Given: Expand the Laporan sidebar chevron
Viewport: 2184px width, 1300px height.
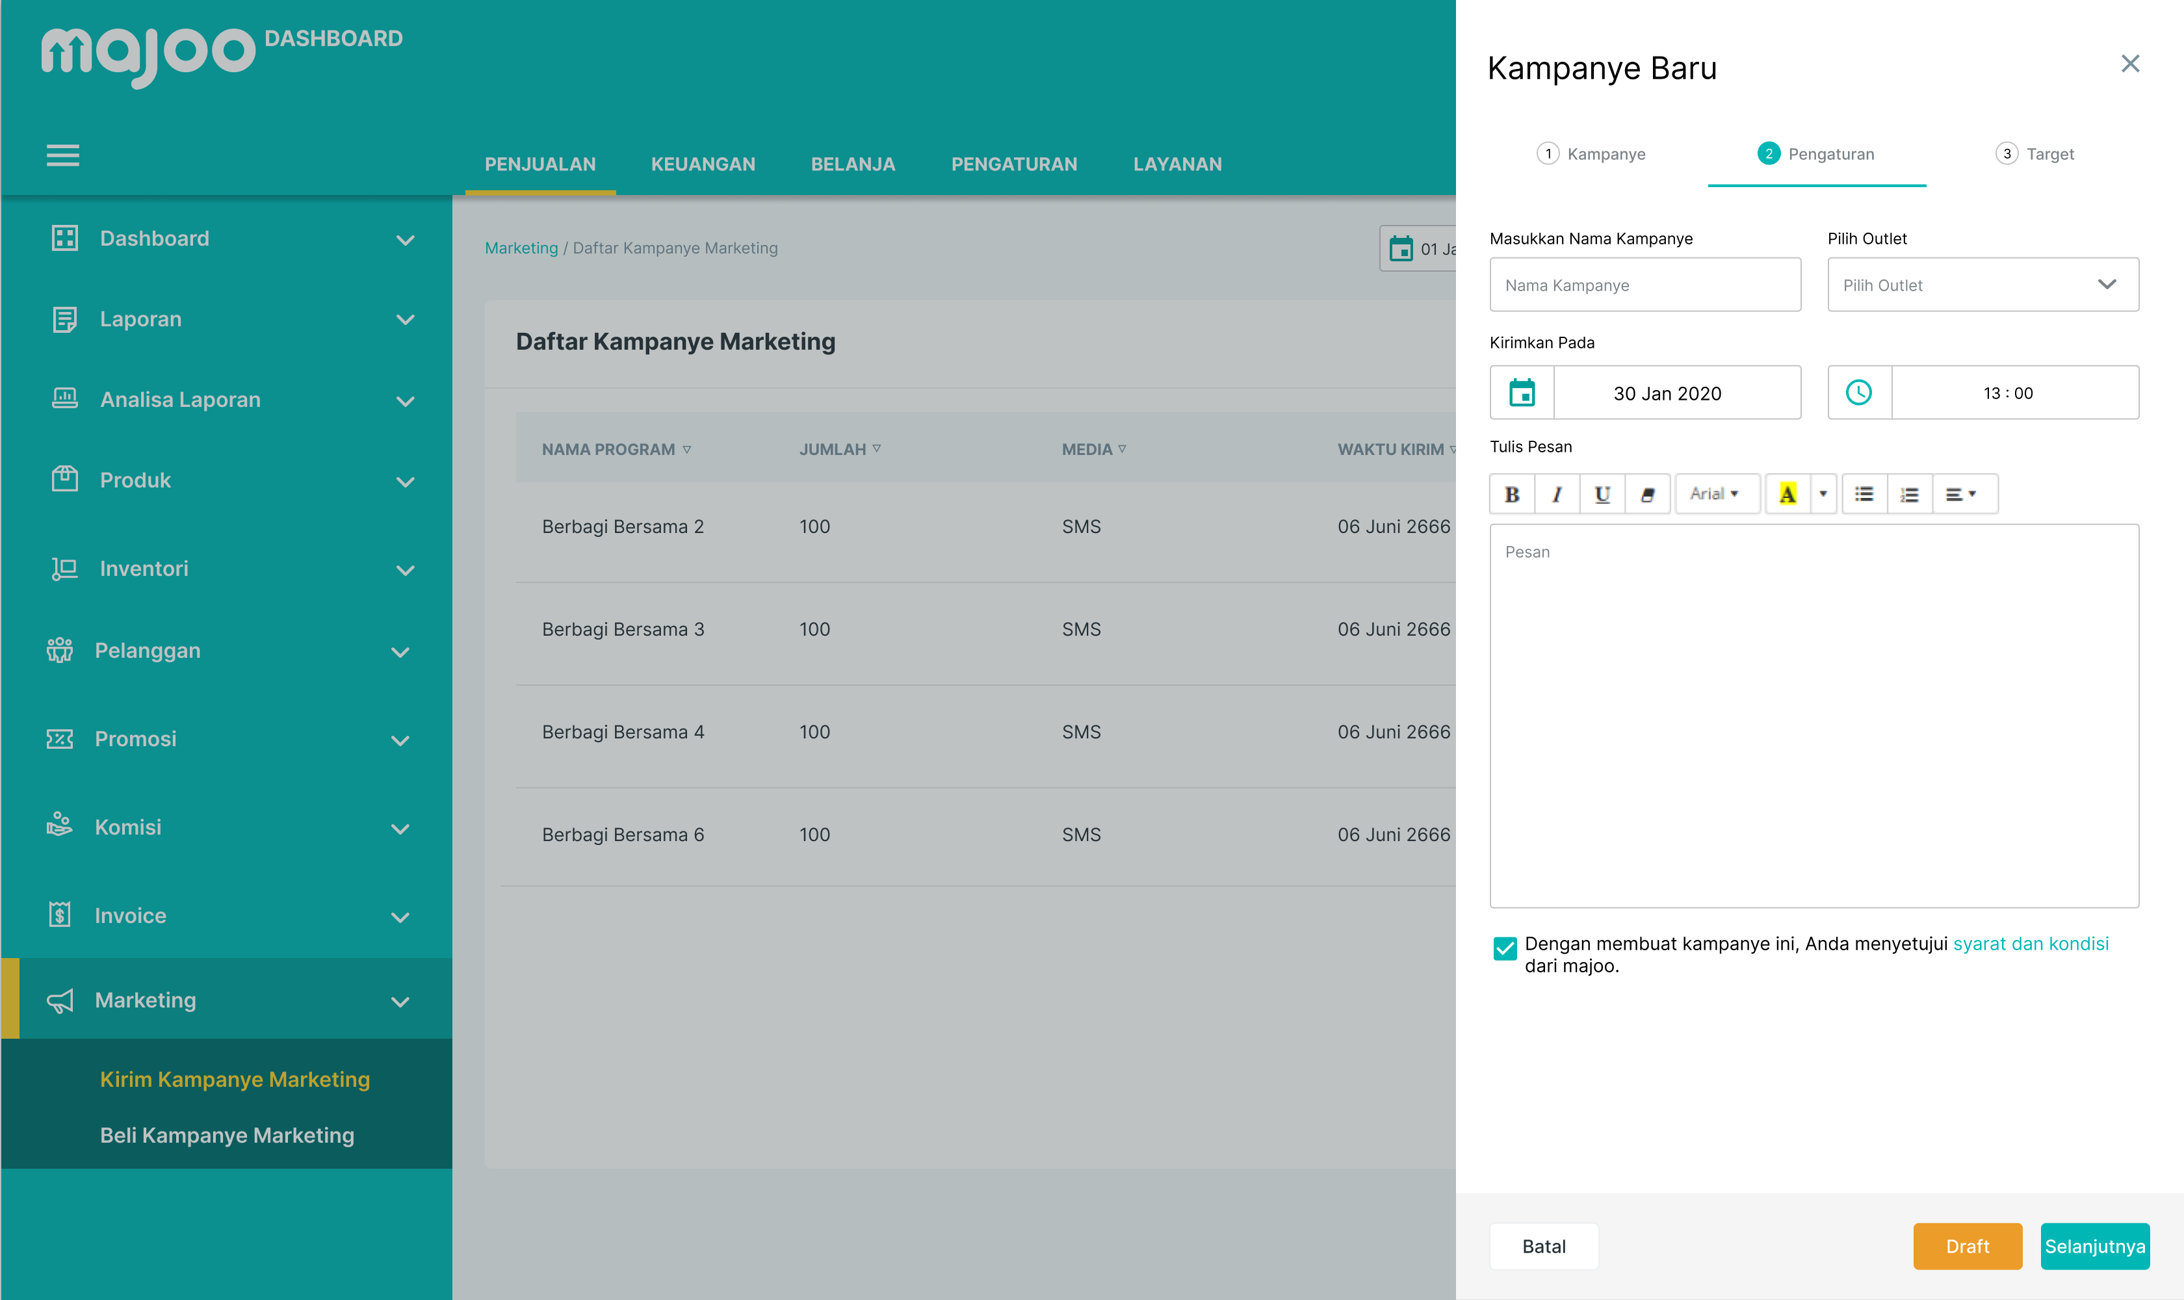Looking at the screenshot, I should (405, 320).
